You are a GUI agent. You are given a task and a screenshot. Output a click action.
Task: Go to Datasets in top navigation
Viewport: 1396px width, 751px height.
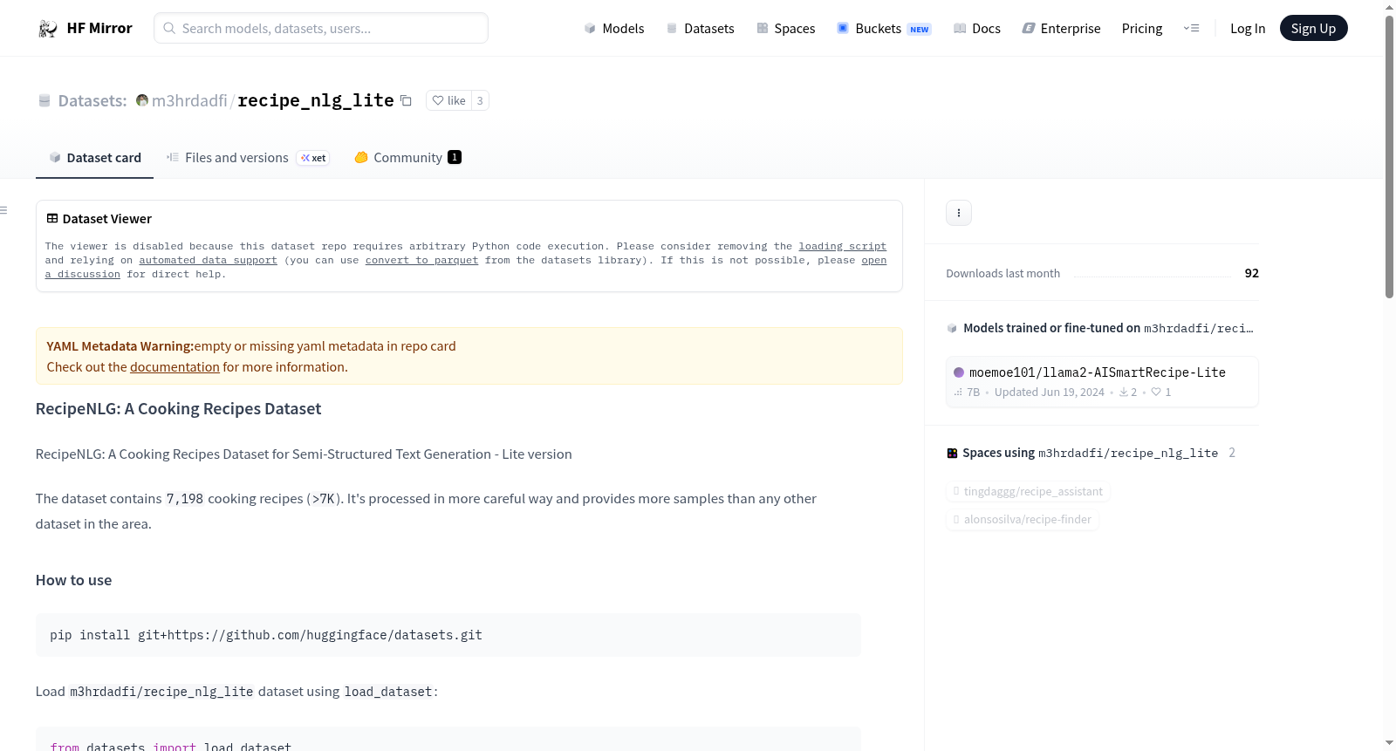tap(701, 29)
